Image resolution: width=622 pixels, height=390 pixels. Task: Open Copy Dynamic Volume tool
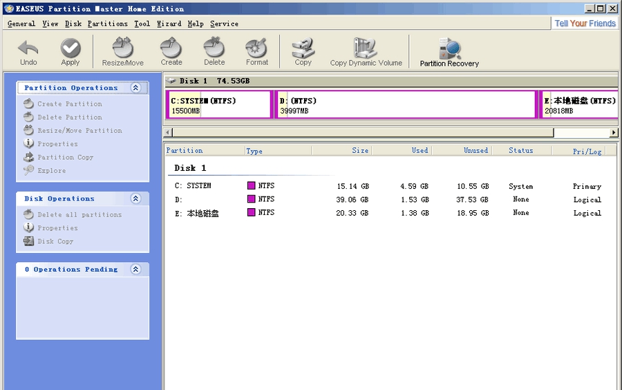(x=366, y=49)
